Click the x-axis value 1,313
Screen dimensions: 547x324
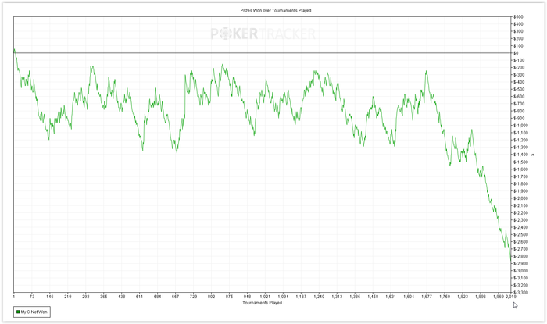[x=337, y=297]
